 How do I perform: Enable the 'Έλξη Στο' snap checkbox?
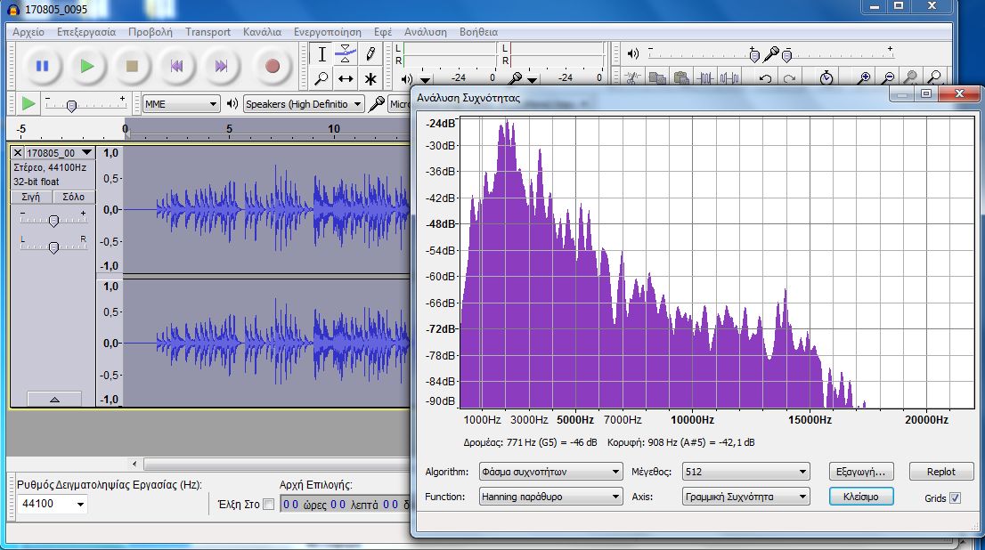(269, 505)
